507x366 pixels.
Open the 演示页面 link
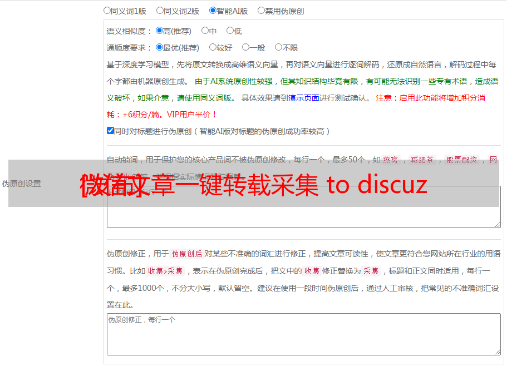303,98
